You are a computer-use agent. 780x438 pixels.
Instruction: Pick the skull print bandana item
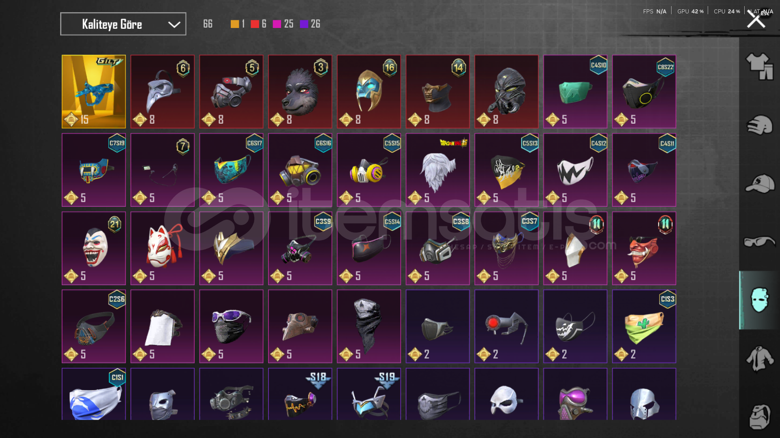tap(369, 326)
